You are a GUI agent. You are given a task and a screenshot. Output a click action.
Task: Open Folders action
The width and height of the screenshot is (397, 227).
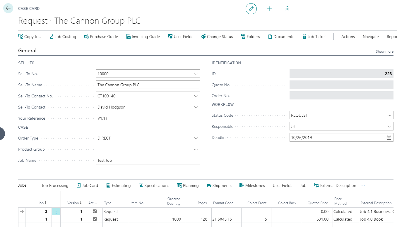click(x=250, y=37)
